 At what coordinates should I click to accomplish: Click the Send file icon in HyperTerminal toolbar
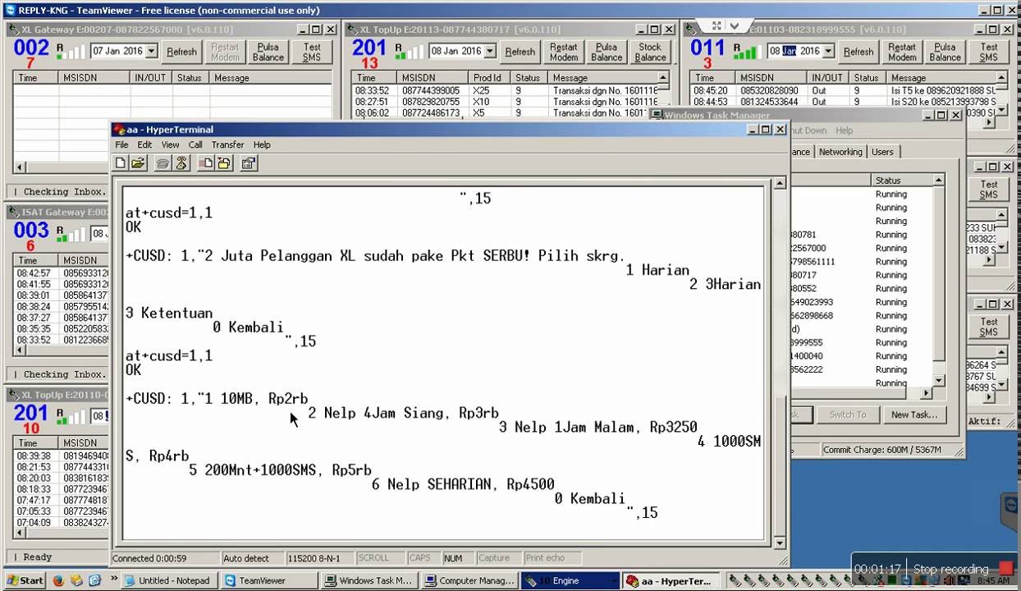(205, 163)
